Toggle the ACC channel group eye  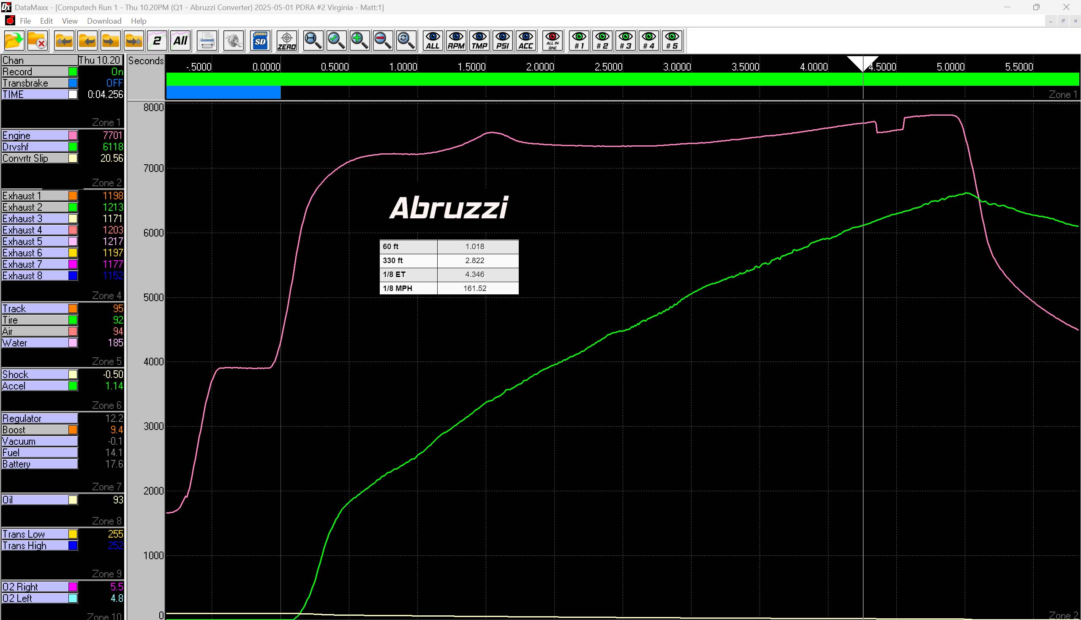tap(526, 41)
